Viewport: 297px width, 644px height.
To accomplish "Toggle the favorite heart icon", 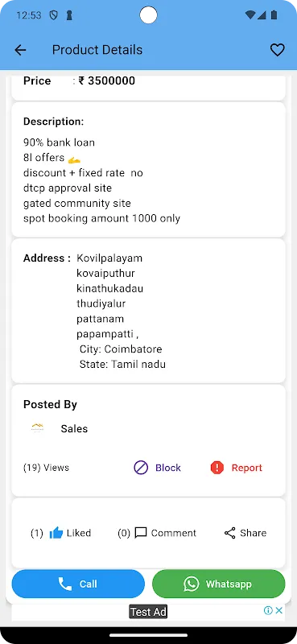I will [278, 50].
